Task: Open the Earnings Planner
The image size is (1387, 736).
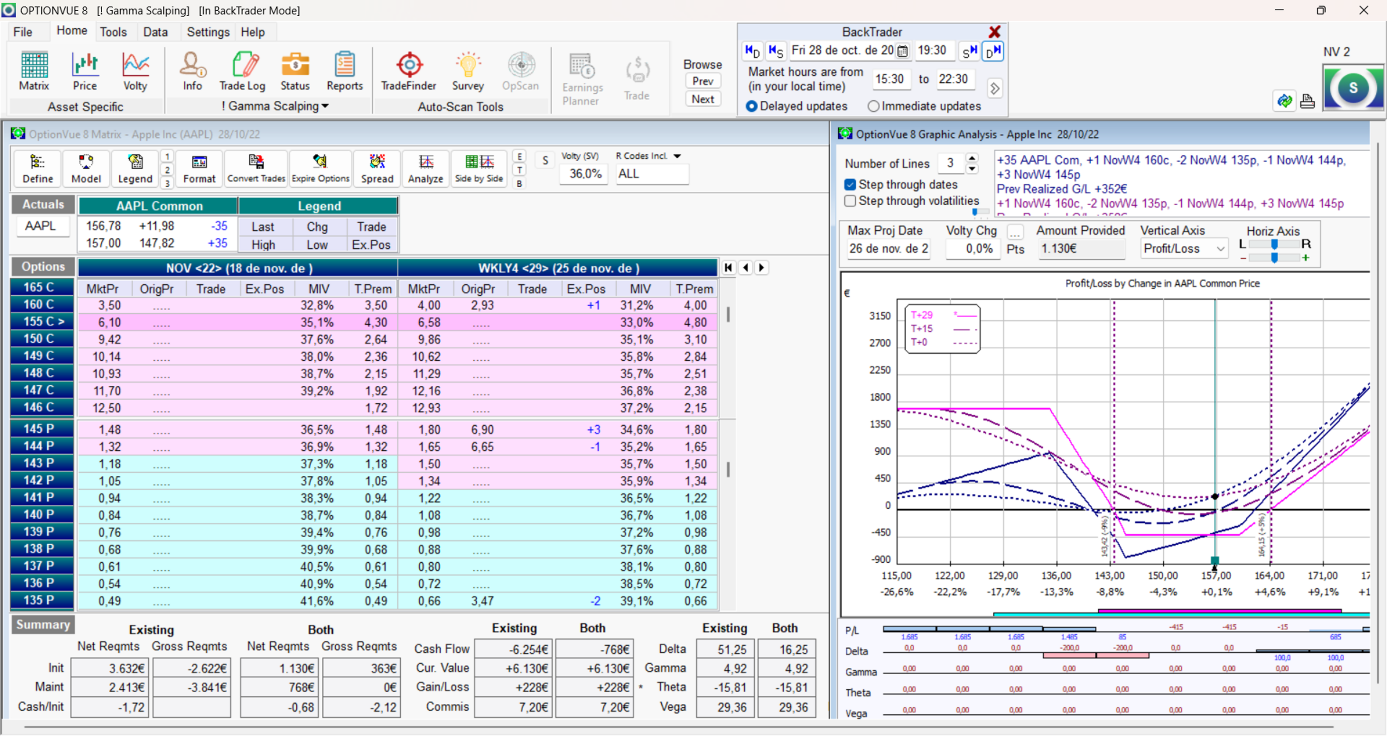Action: pyautogui.click(x=582, y=79)
